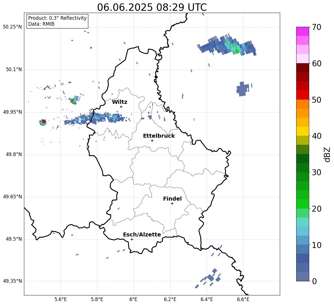Click the 49.35°N latitude label
This screenshot has height=305, width=334.
[12, 281]
